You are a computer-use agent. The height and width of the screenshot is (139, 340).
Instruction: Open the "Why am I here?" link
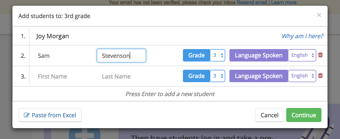point(302,36)
